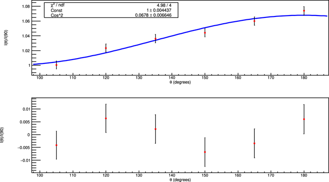Click x-axis label 170 in top plot
Screen dimensions: 329x182
[x=271, y=78]
